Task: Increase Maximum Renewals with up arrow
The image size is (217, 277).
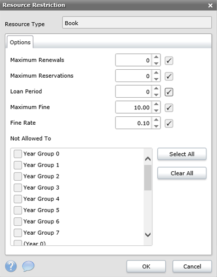Action: [156, 57]
